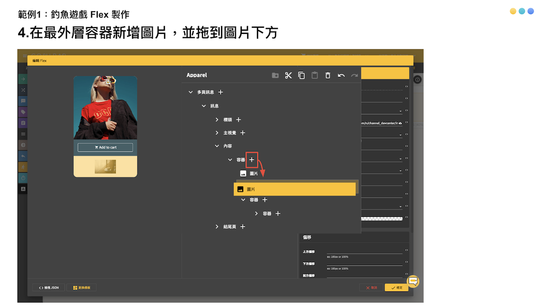544x308 pixels.
Task: Click the plus icon beside 標頭
Action: point(238,120)
